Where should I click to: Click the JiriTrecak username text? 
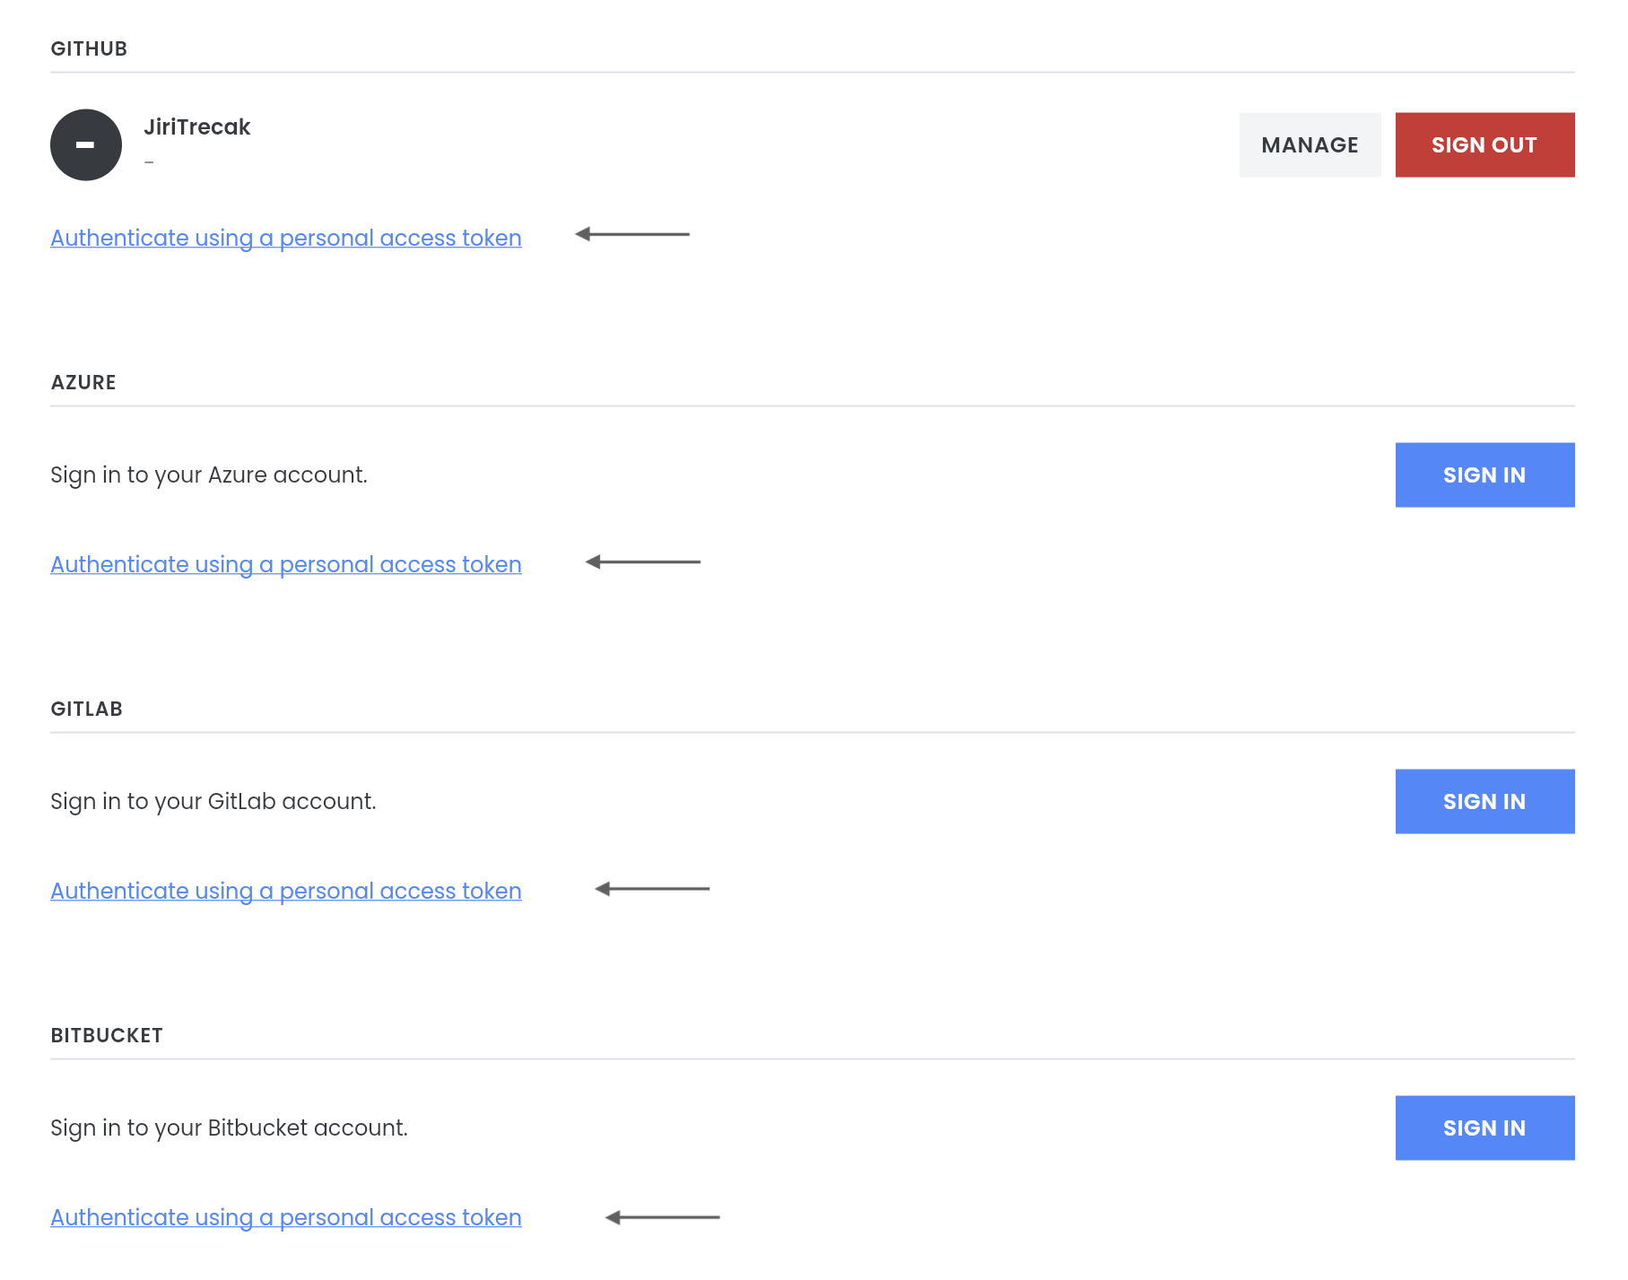[197, 127]
